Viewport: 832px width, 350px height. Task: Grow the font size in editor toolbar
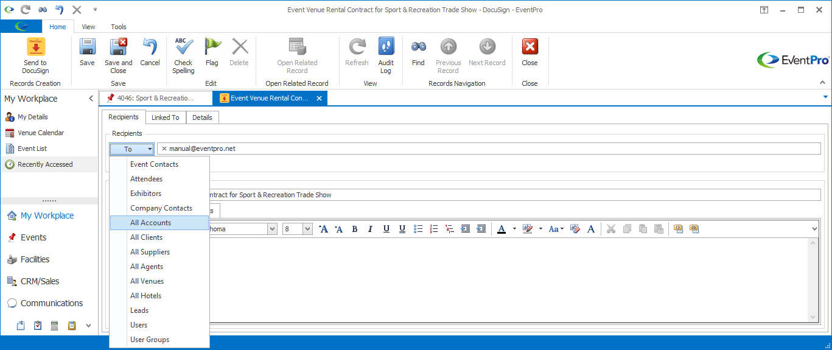[x=324, y=229]
